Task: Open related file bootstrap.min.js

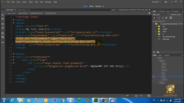Action: 51,13
